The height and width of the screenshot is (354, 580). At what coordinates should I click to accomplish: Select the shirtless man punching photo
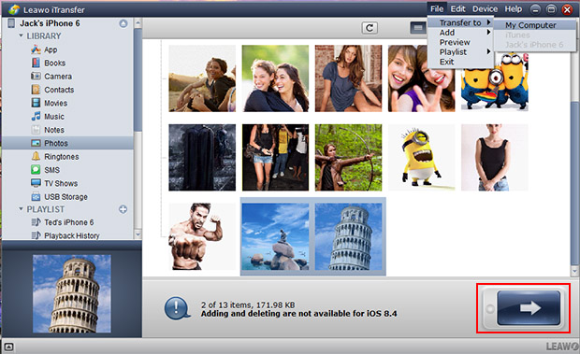202,236
